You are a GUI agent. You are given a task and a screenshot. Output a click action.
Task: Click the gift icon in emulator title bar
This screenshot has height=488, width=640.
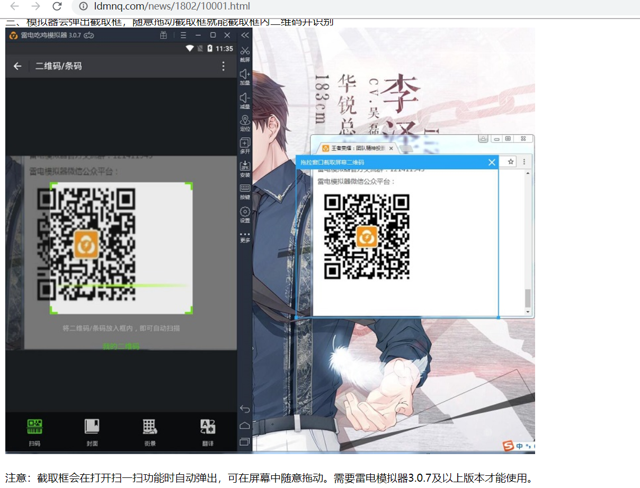pyautogui.click(x=164, y=35)
